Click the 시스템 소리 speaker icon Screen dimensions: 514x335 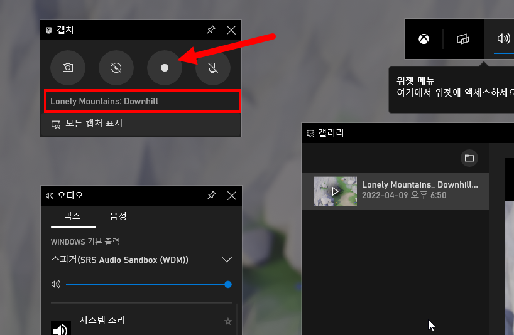pyautogui.click(x=61, y=328)
